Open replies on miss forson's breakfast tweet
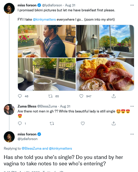This screenshot has height=172, width=138. click(20, 96)
